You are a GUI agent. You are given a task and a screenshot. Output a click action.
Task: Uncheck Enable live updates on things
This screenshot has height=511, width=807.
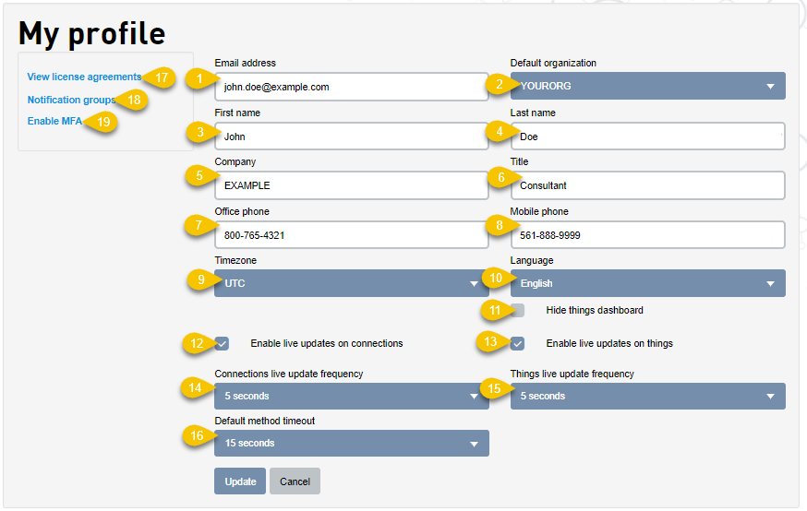pyautogui.click(x=518, y=343)
